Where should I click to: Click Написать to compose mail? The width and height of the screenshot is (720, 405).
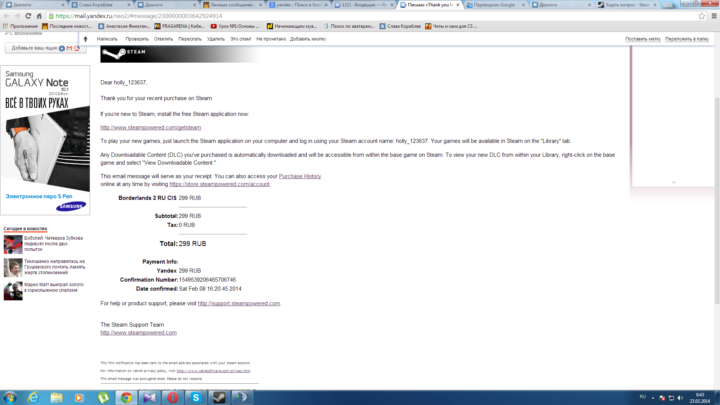107,39
